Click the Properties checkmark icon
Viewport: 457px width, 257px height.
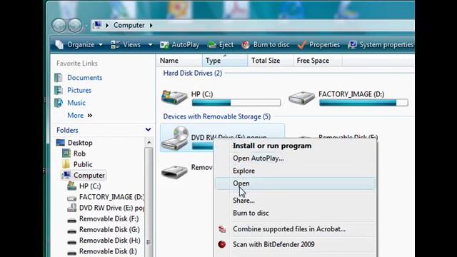point(302,44)
